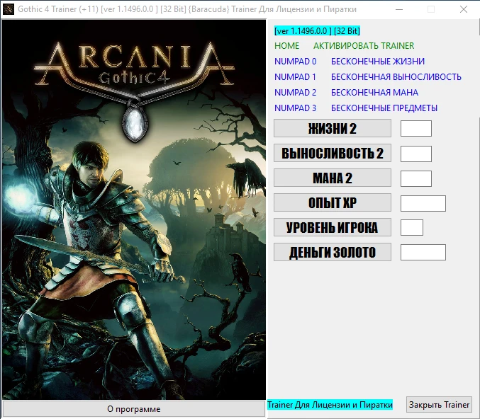Viewport: 480px width, 419px height.
Task: Click the NUMPAD 3 hotkey label
Action: [x=296, y=108]
